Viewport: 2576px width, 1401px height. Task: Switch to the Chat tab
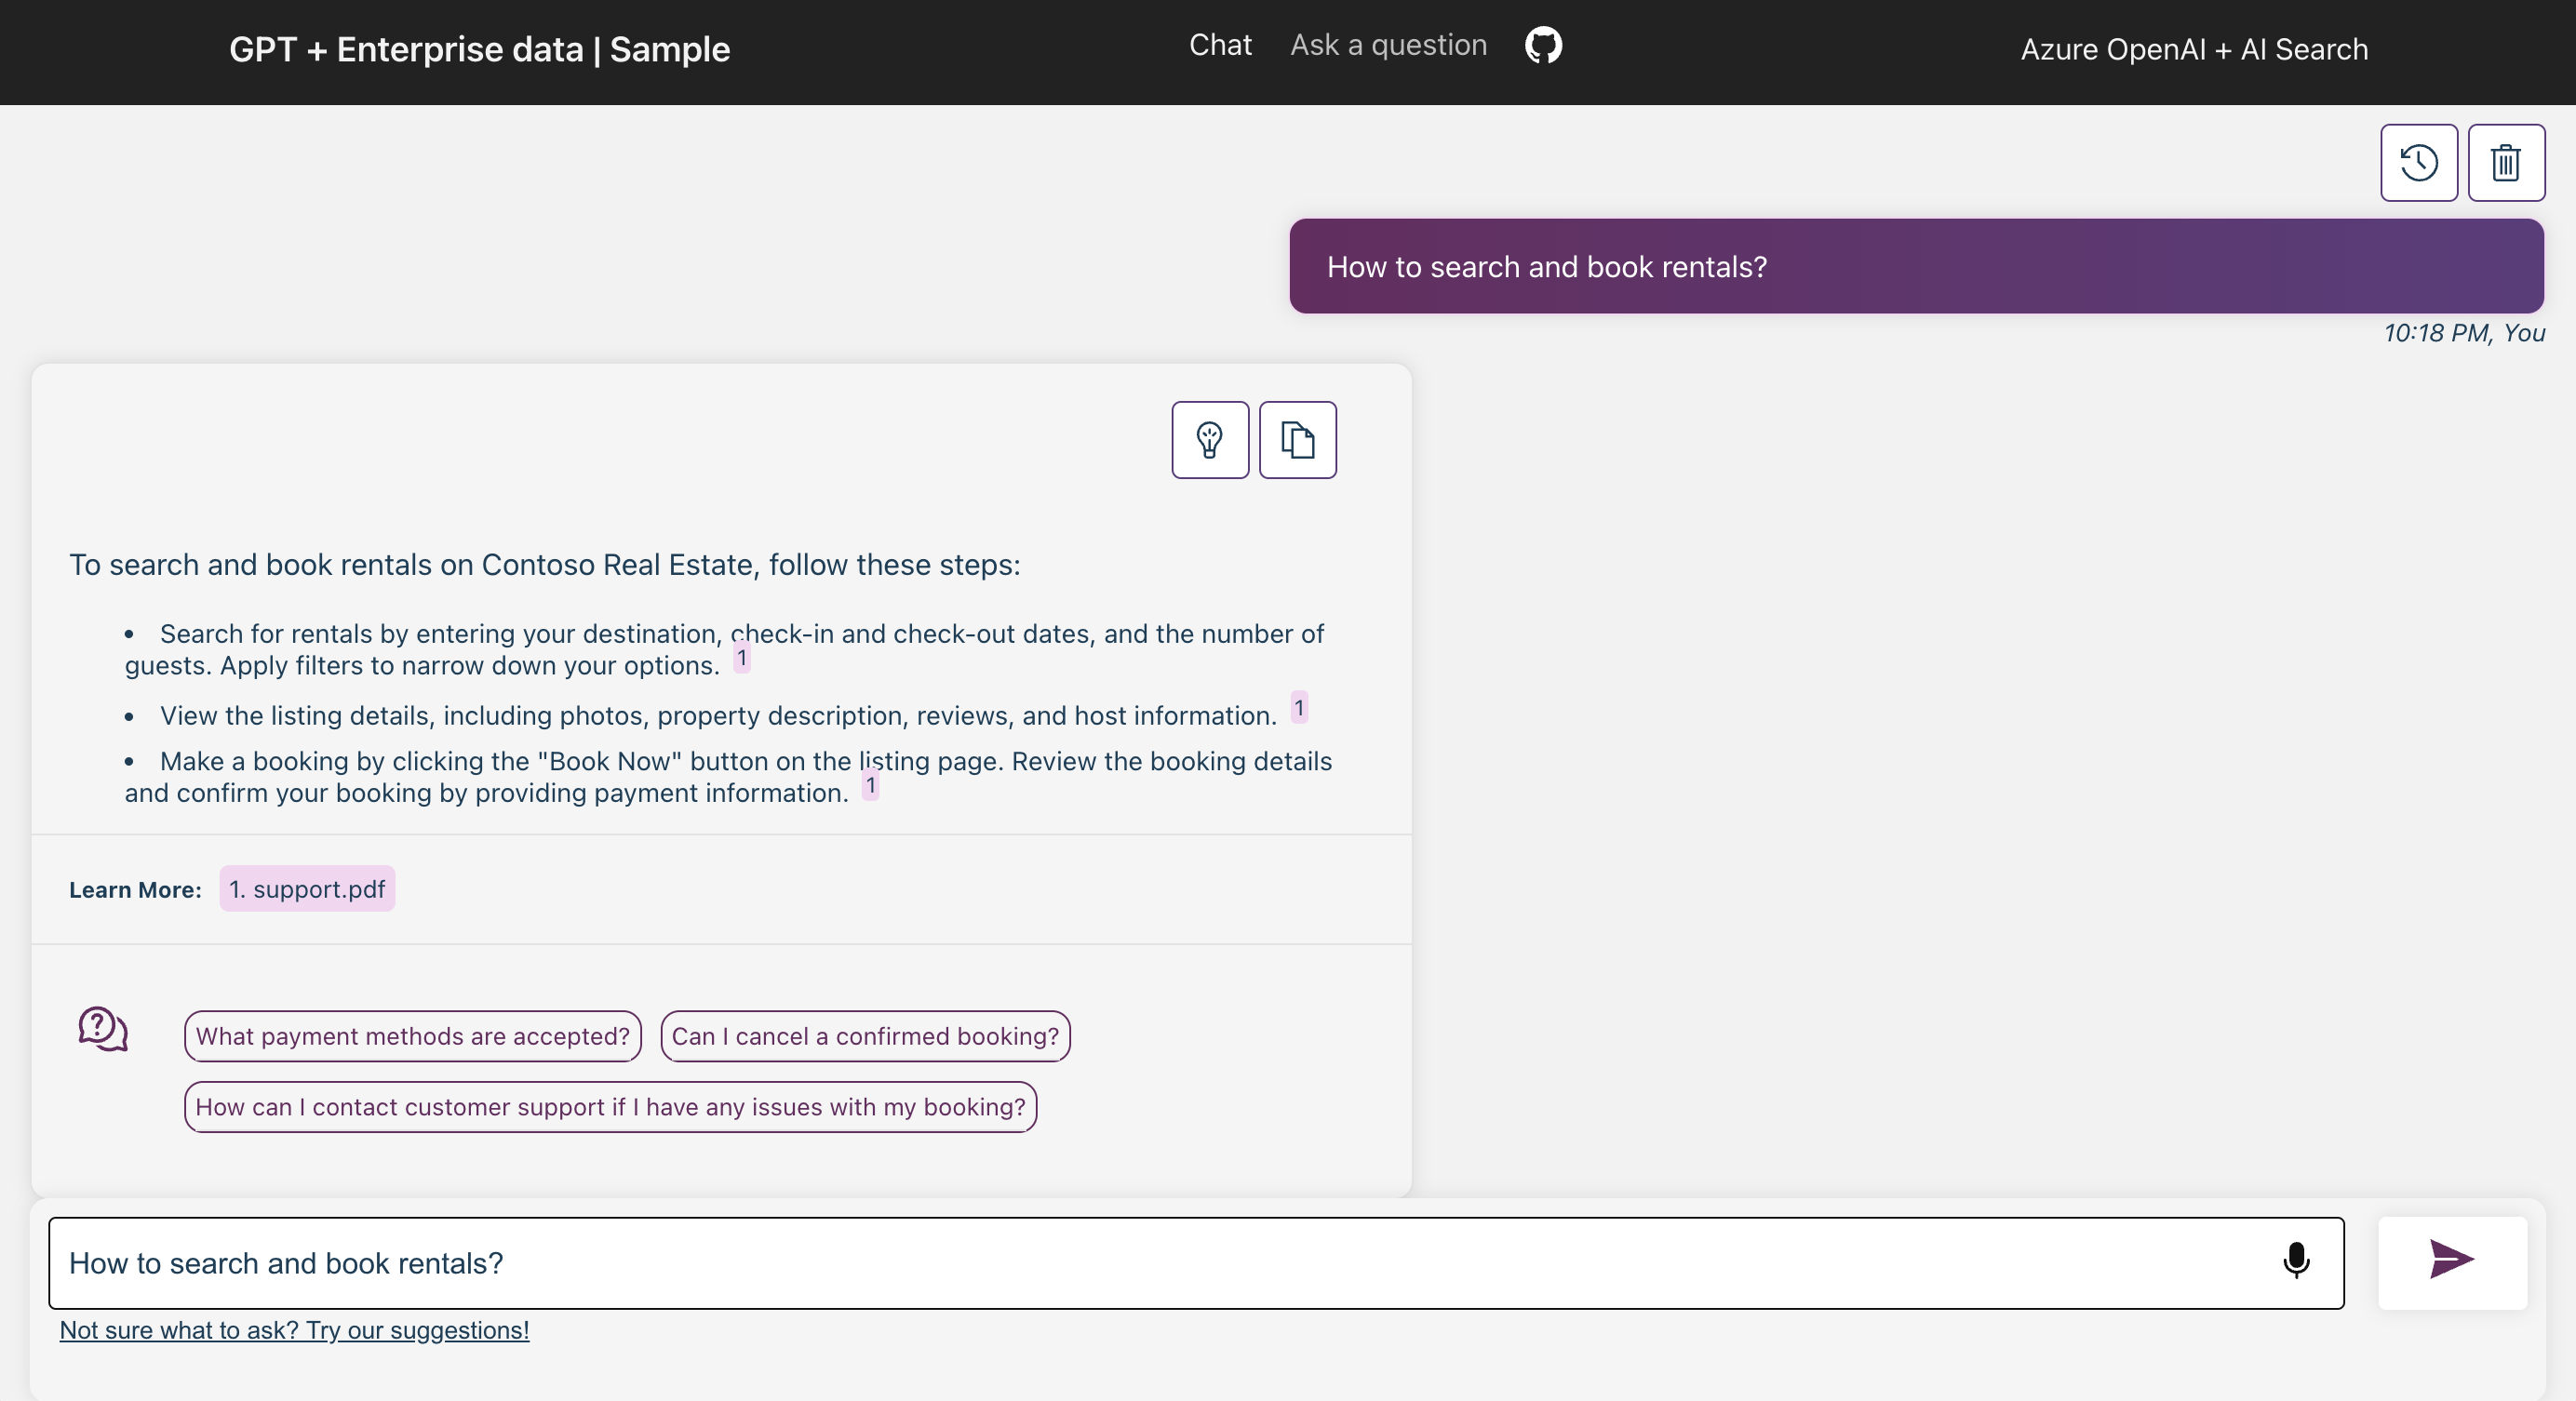tap(1220, 45)
